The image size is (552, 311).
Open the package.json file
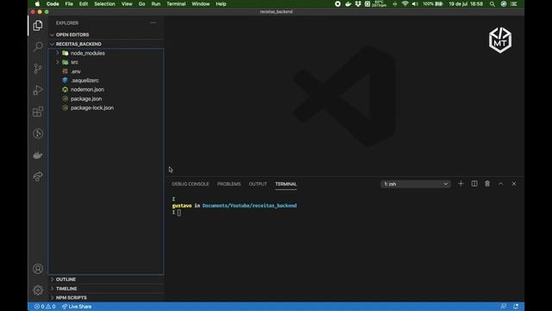[86, 98]
